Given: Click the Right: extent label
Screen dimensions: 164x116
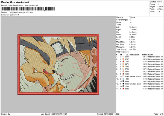Looking at the screenshot, I should coord(119,30).
